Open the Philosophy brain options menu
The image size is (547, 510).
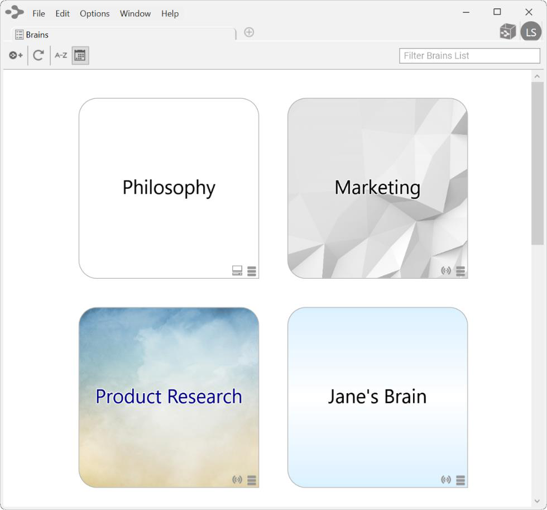pos(252,271)
